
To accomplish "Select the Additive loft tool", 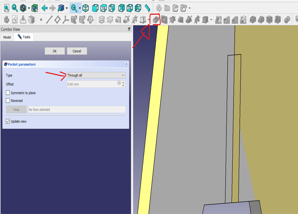I will (x=118, y=20).
